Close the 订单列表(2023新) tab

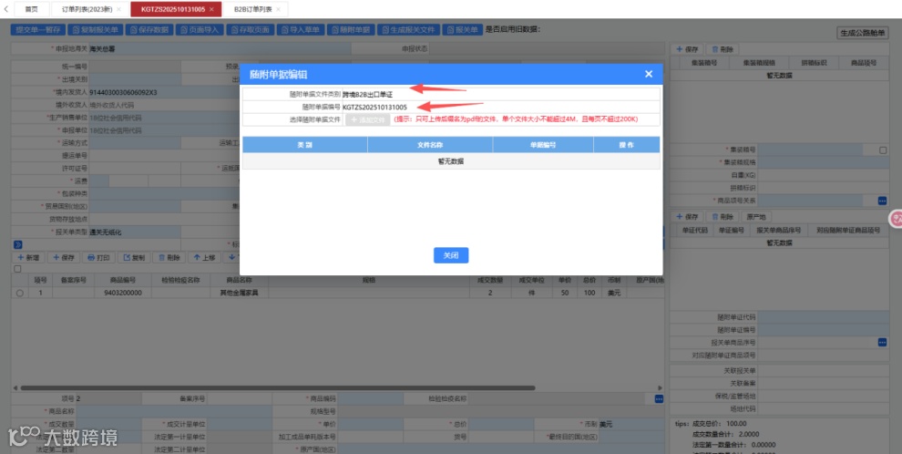point(118,9)
